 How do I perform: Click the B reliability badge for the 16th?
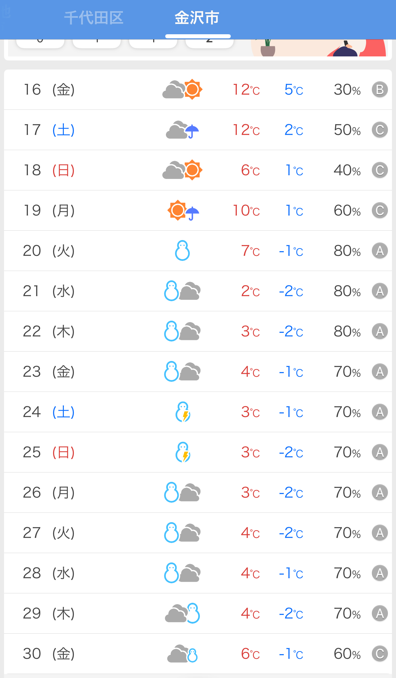pyautogui.click(x=380, y=90)
